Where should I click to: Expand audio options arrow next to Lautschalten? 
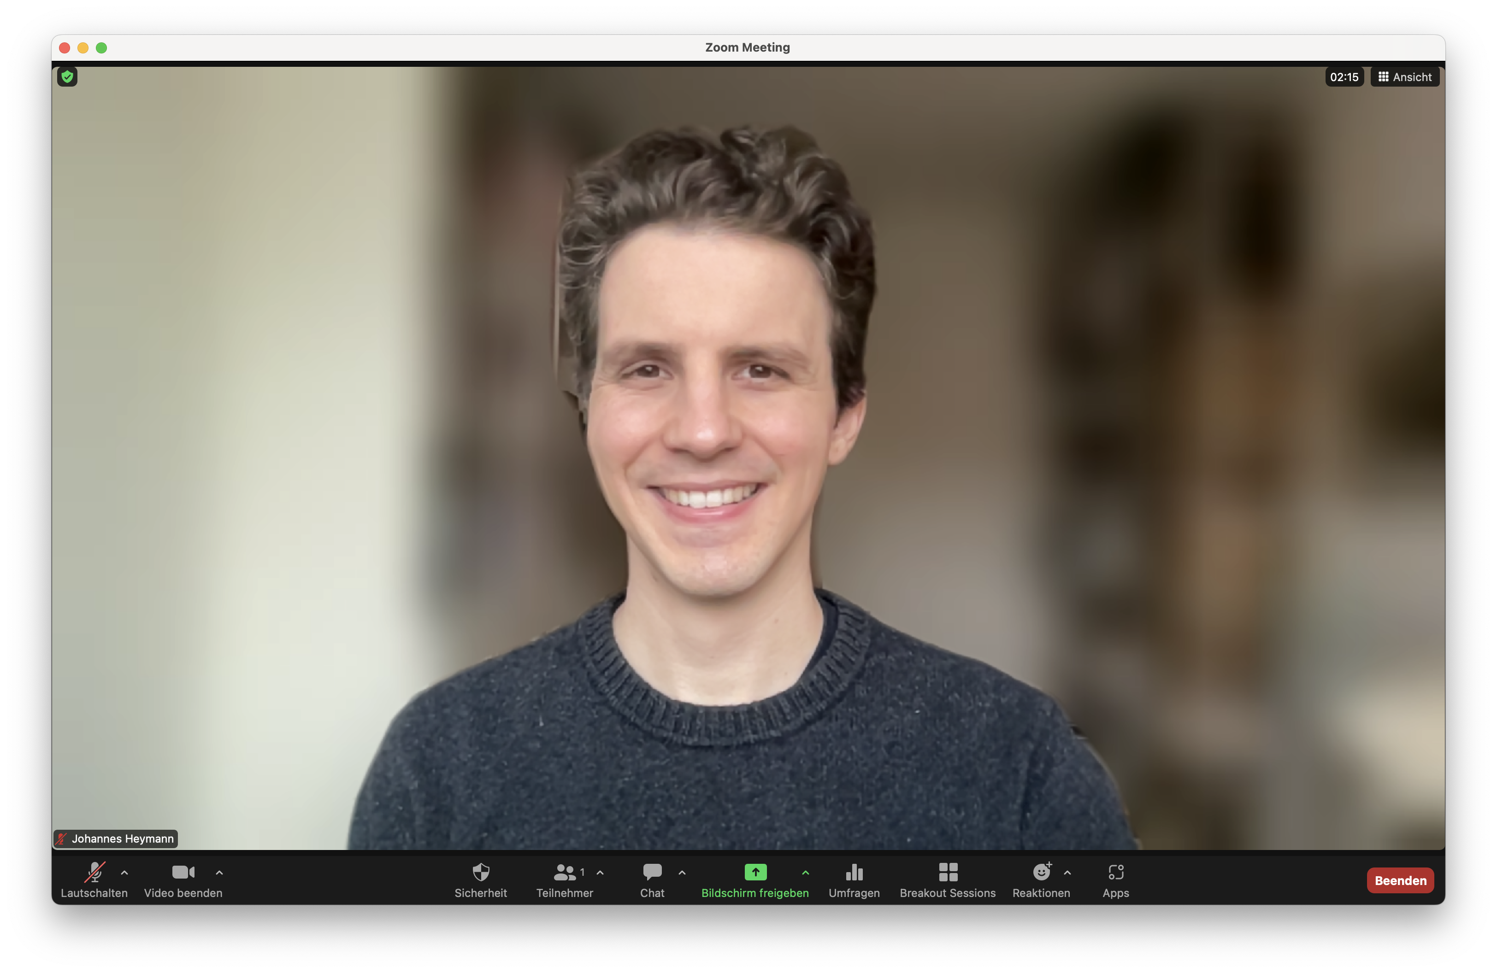coord(124,873)
